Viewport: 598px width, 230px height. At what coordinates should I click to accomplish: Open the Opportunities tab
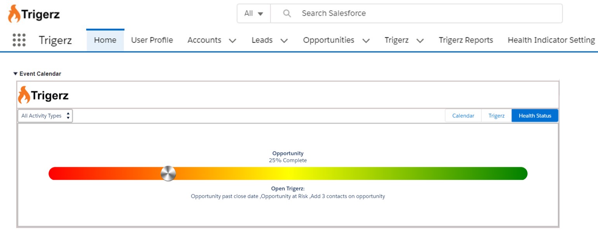[x=329, y=40]
